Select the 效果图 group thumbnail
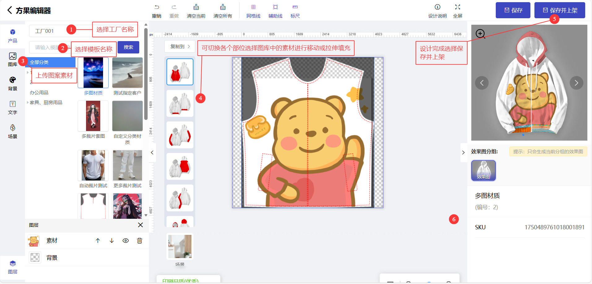The image size is (592, 284). click(483, 170)
